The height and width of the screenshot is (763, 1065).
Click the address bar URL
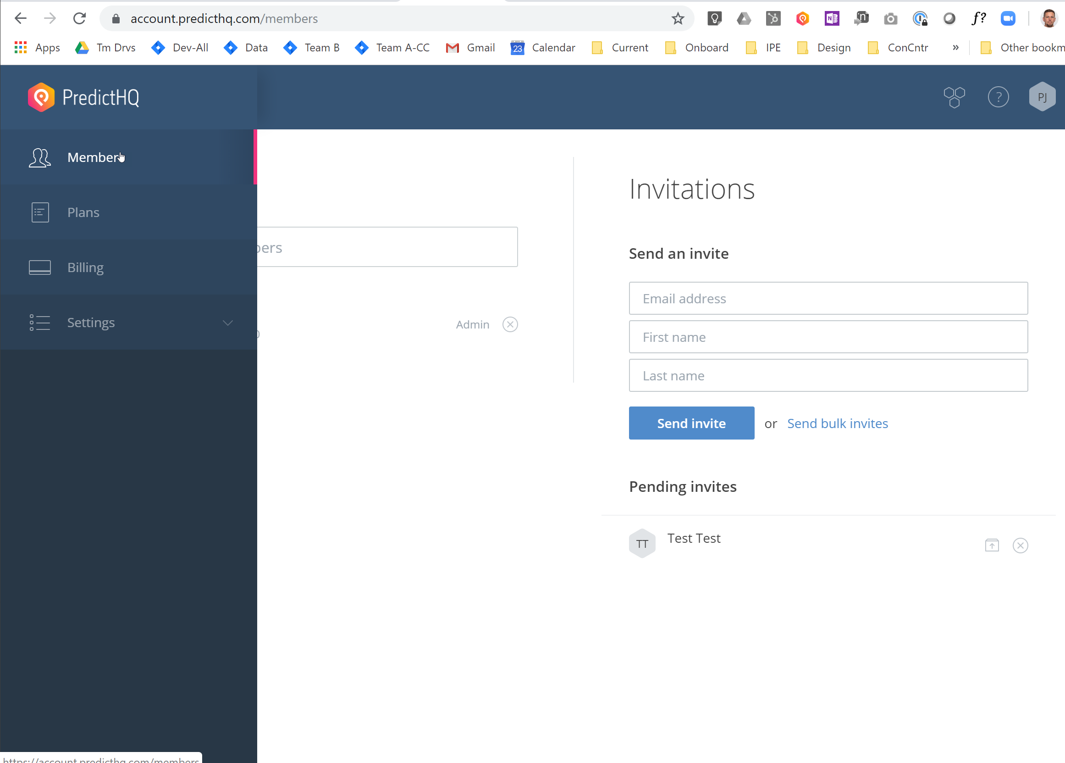(224, 19)
